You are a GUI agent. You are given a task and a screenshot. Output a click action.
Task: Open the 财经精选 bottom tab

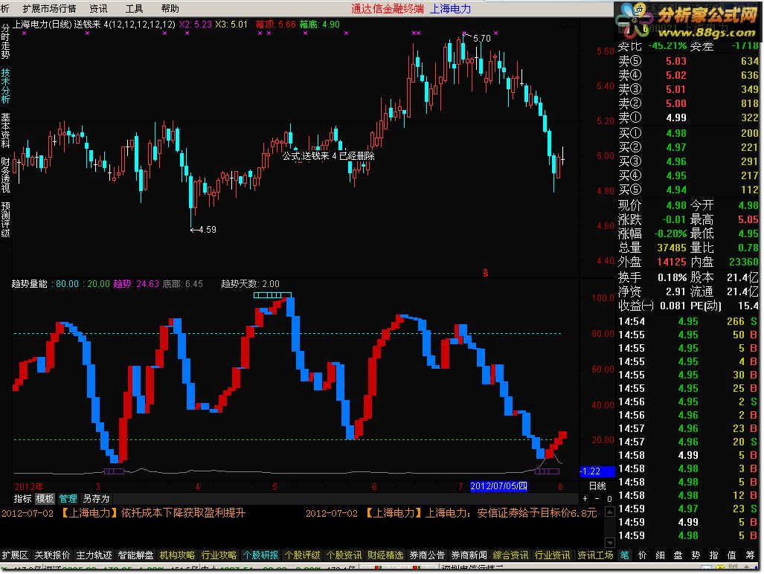pyautogui.click(x=385, y=555)
